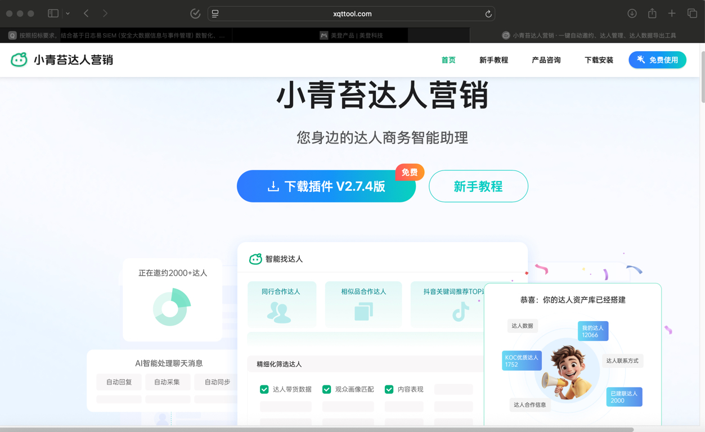This screenshot has height=432, width=705.
Task: Go forward with the browser forward arrow
Action: click(x=105, y=13)
